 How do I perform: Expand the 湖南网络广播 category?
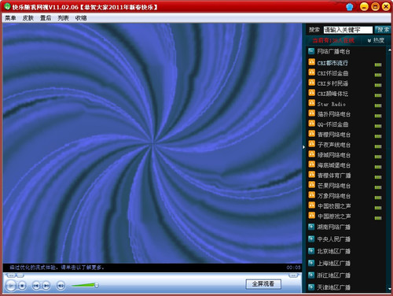click(311, 227)
